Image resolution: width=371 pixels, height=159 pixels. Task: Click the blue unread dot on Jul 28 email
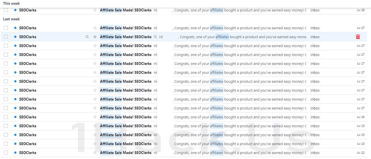[15, 10]
